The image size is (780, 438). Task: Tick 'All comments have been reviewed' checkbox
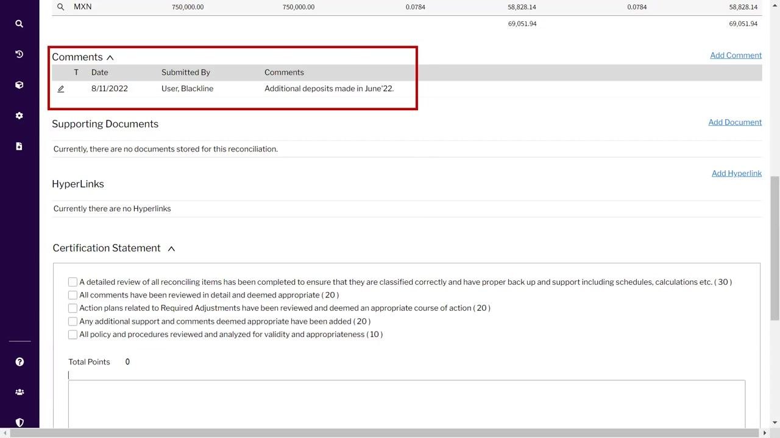(x=73, y=295)
